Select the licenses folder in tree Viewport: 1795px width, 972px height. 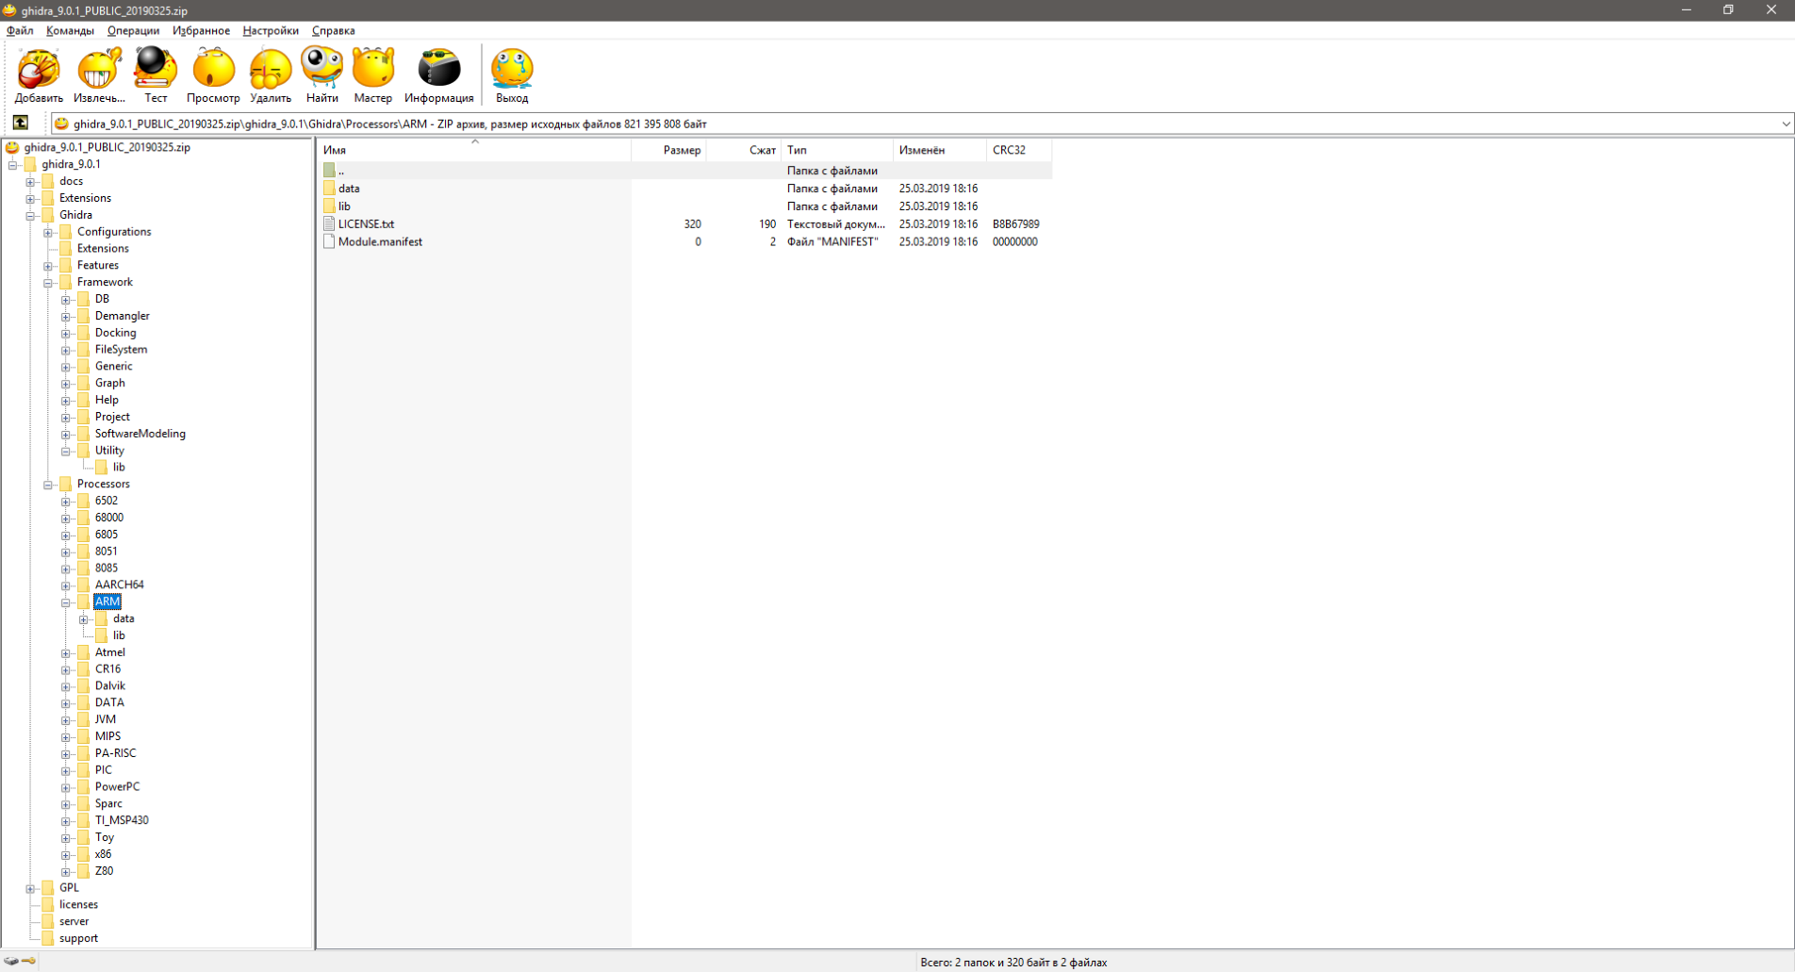(x=78, y=905)
